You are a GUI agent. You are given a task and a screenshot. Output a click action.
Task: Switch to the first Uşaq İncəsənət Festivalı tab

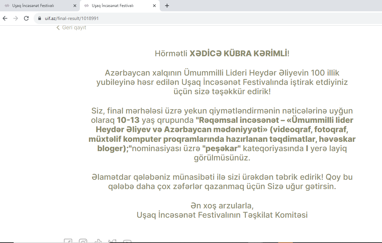pos(40,6)
